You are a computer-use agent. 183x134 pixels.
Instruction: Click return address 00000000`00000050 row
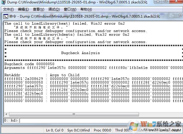click(x=24, y=82)
